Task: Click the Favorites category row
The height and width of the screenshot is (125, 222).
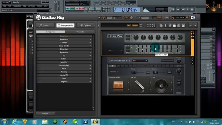Action: point(64,36)
